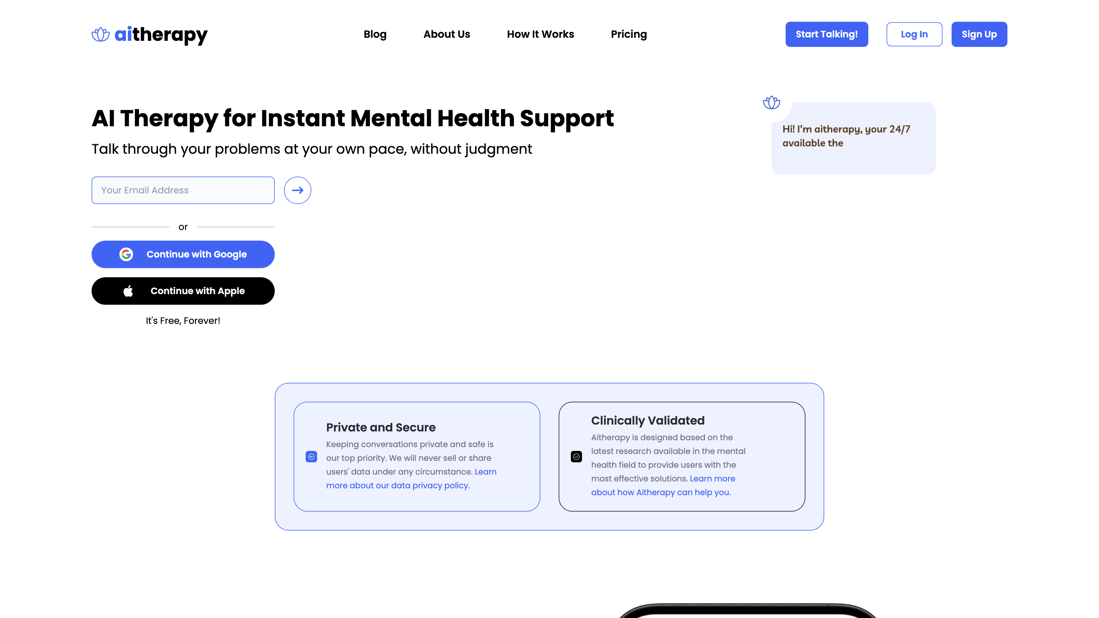1099x618 pixels.
Task: Click the Log In button
Action: [x=914, y=34]
